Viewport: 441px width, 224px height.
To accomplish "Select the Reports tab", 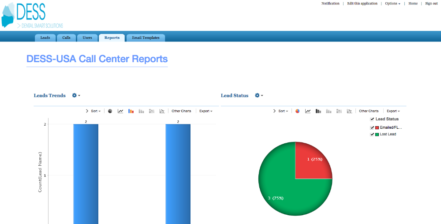I will [x=112, y=37].
